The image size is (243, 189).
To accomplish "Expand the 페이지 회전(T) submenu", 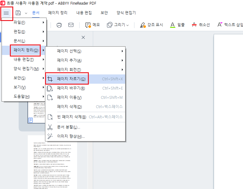I will tap(85, 70).
